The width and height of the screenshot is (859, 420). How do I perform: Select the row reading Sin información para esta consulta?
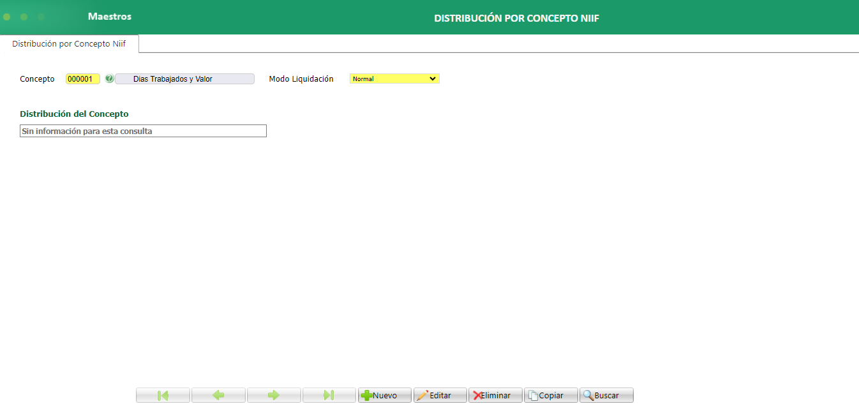[x=143, y=131]
